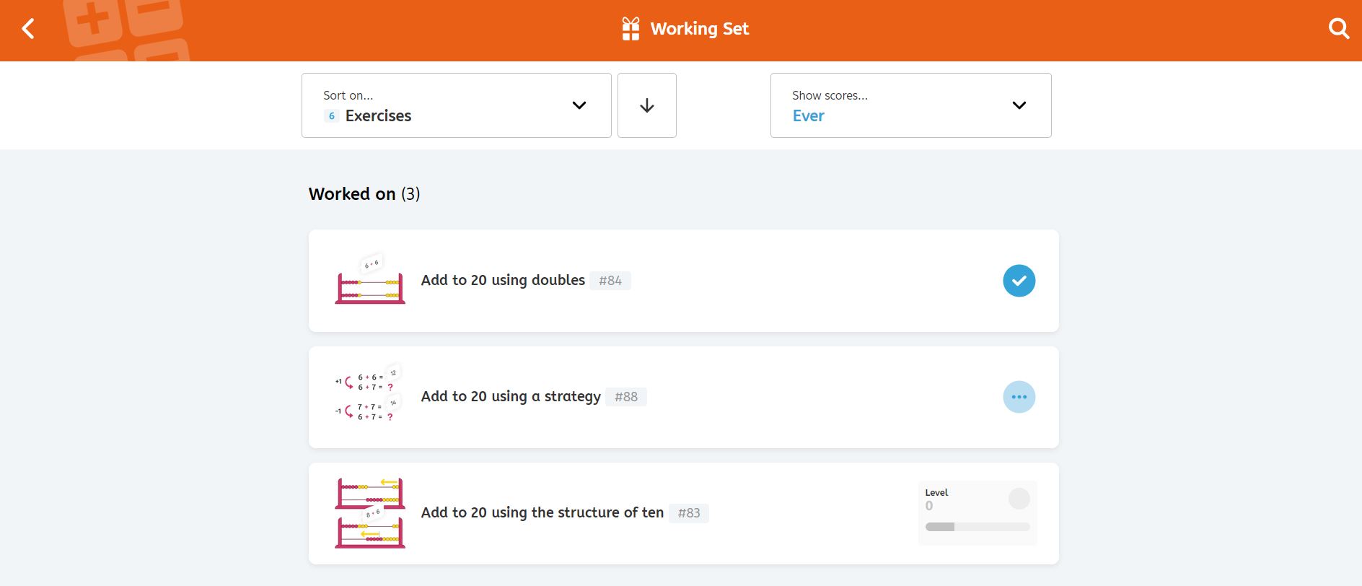Click the abacus thumbnail for doubles exercise
Screen dimensions: 1362x586
370,281
